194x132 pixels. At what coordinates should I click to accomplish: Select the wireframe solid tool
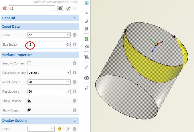[86, 47]
